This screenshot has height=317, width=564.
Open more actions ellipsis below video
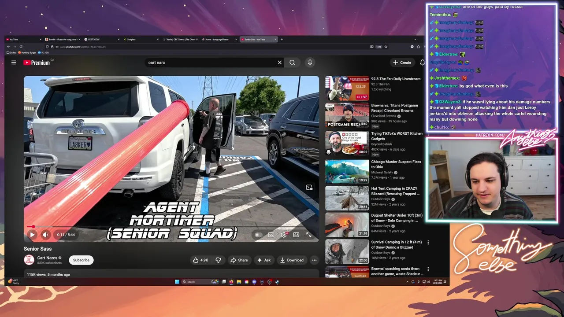coord(314,260)
